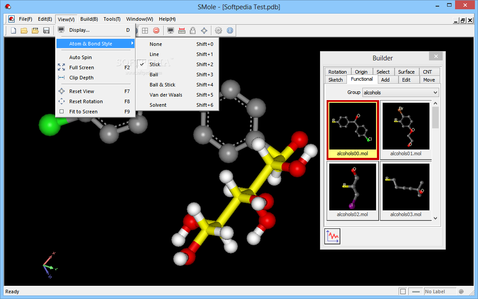The height and width of the screenshot is (299, 478).
Task: Select Ball & Stick style option
Action: tap(177, 85)
